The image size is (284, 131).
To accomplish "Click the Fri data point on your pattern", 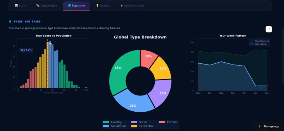I will (x=244, y=66).
